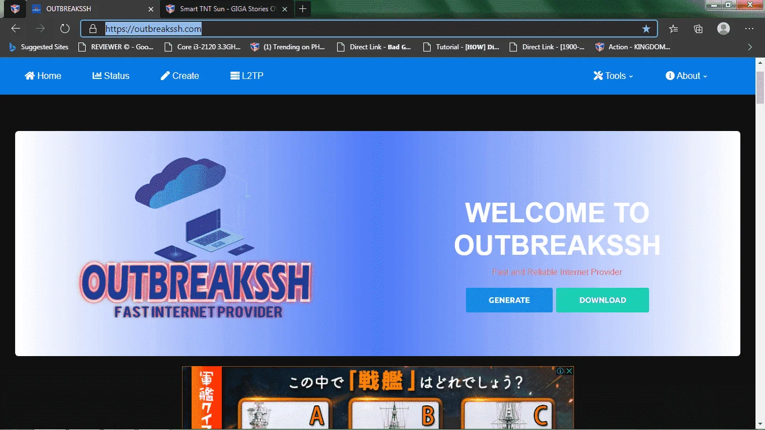This screenshot has height=430, width=765.
Task: Open browser Settings and more menu
Action: 749,29
